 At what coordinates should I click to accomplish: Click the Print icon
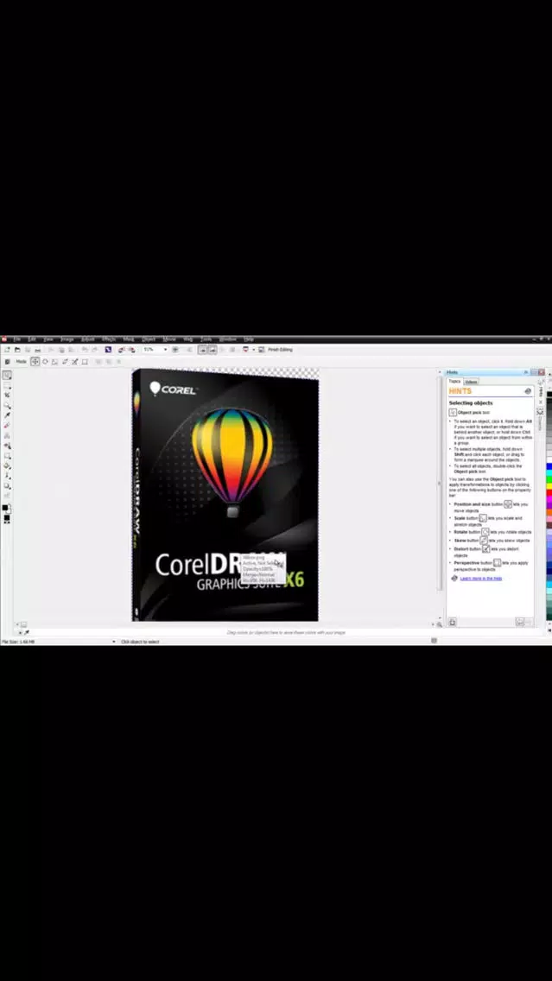tap(37, 350)
